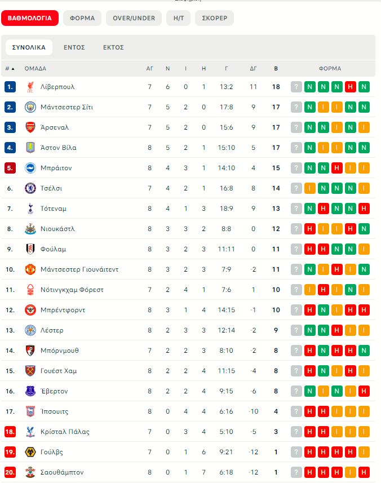This screenshot has height=483, width=381.
Task: Select the ΣΚΟΡΕΡ tab
Action: click(x=214, y=18)
